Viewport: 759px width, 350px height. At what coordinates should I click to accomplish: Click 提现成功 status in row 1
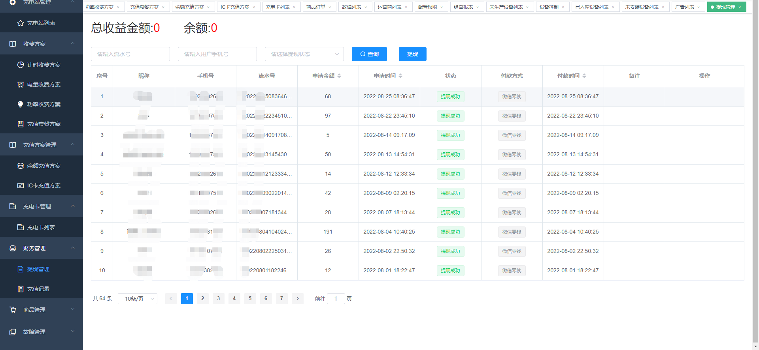(451, 97)
